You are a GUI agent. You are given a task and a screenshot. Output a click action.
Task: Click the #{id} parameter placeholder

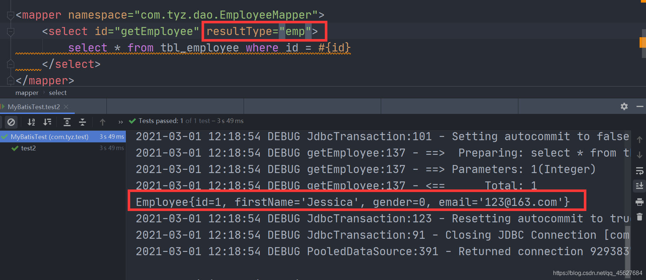point(334,48)
